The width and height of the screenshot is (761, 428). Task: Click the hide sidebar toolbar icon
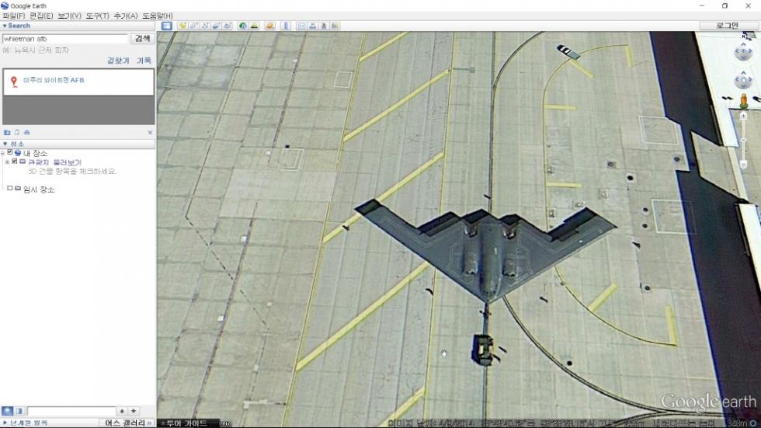pyautogui.click(x=167, y=26)
